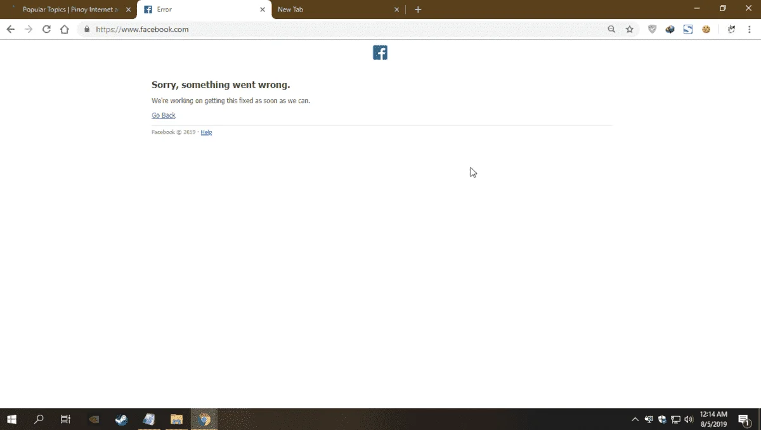Click the Go Back link
Screen dimensions: 761x430
164,115
